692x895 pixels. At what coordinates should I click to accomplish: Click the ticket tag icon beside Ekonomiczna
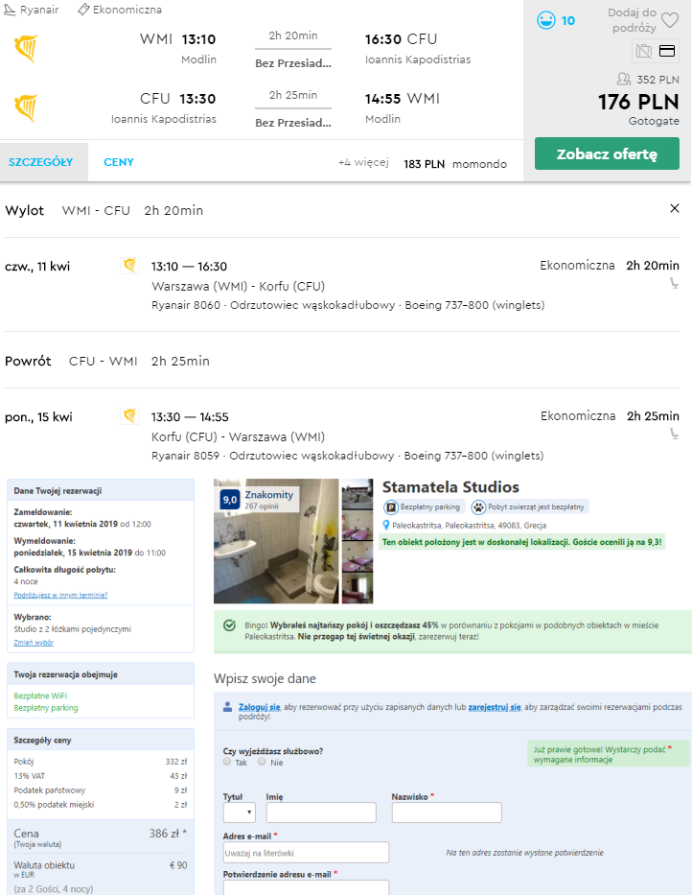point(83,10)
